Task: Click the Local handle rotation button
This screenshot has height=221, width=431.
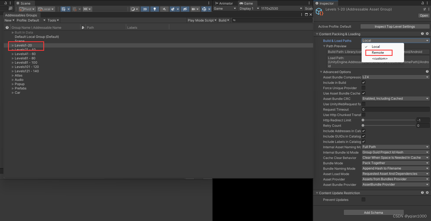Action: (46, 9)
